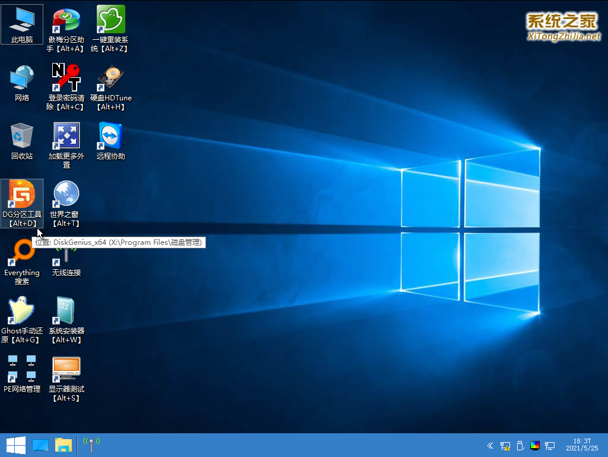The height and width of the screenshot is (457, 608).
Task: Click the Windows Start button
Action: click(15, 445)
